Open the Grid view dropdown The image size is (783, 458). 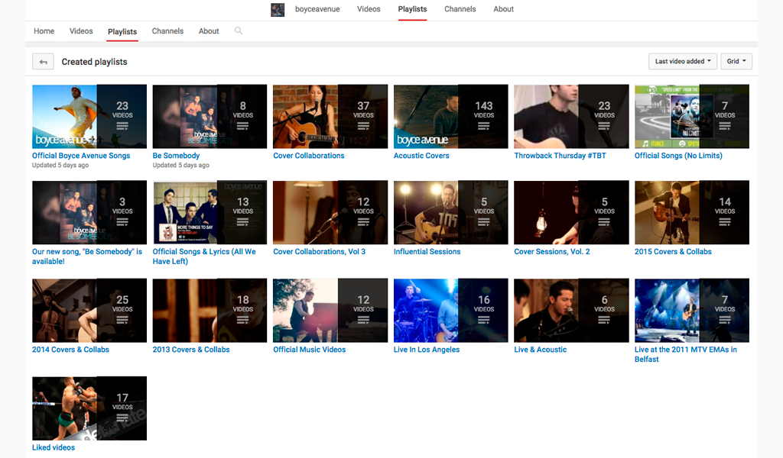tap(736, 61)
